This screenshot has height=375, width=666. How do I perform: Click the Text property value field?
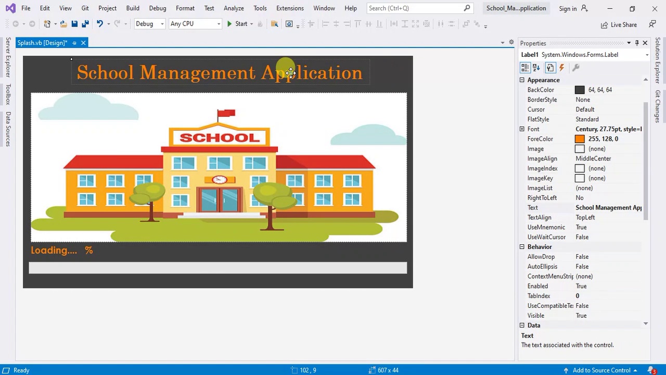pyautogui.click(x=609, y=208)
